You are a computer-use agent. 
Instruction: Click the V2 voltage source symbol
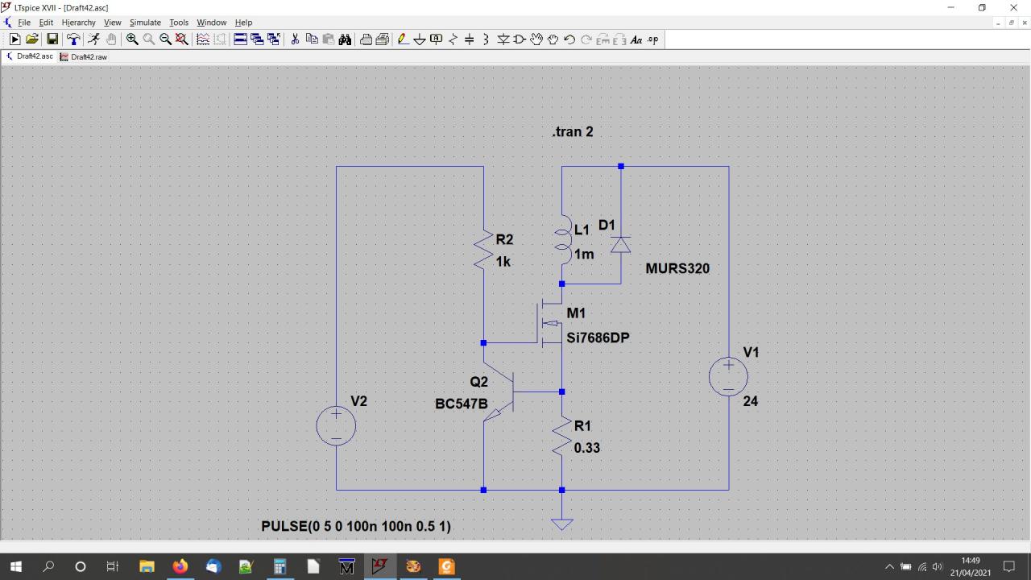pyautogui.click(x=336, y=425)
